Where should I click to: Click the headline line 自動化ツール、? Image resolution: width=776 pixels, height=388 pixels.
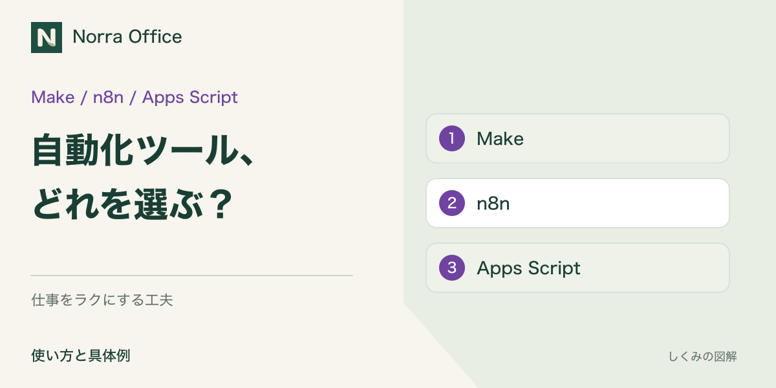tap(142, 150)
